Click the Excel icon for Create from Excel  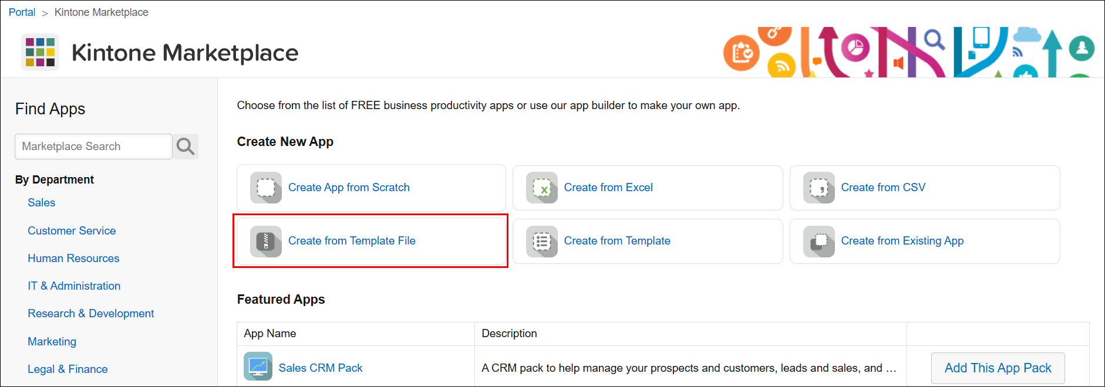point(542,188)
